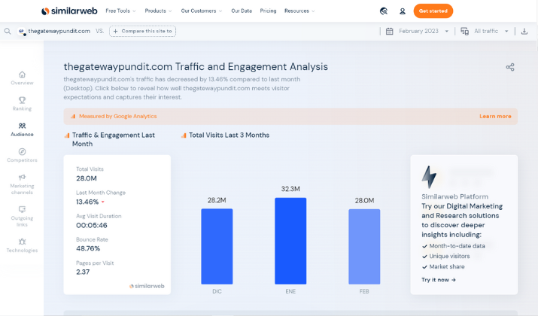Image resolution: width=538 pixels, height=316 pixels.
Task: Click the Total Visits 28.0M value
Action: pyautogui.click(x=87, y=178)
